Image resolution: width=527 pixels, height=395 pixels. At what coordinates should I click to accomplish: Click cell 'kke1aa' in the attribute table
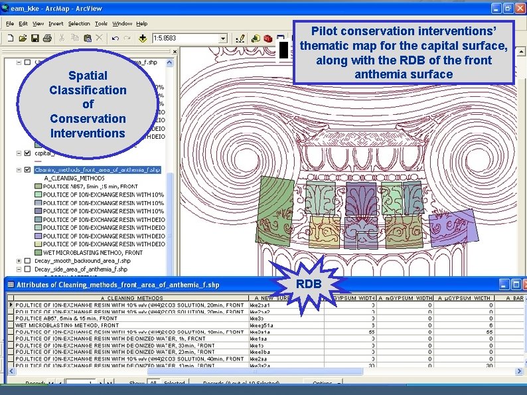tap(286, 339)
